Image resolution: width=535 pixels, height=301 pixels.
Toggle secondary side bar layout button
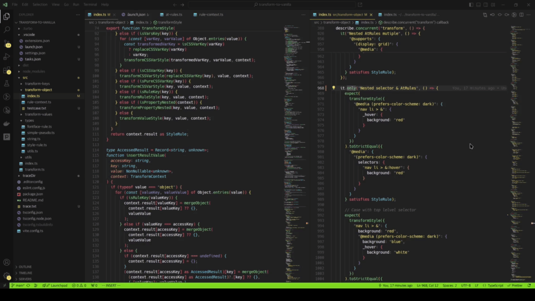pos(485,5)
